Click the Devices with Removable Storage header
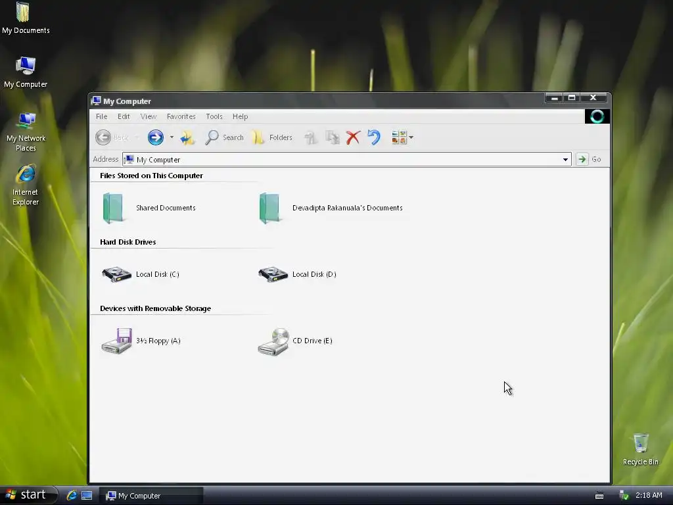 tap(155, 308)
